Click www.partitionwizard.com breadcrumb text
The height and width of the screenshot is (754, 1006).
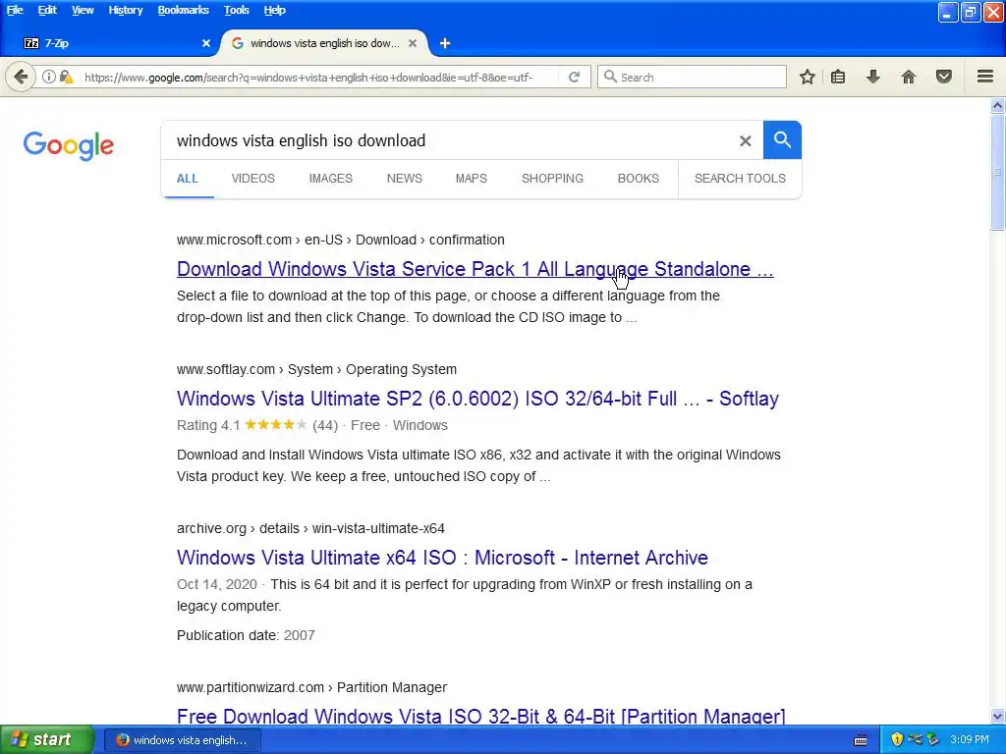[x=311, y=687]
